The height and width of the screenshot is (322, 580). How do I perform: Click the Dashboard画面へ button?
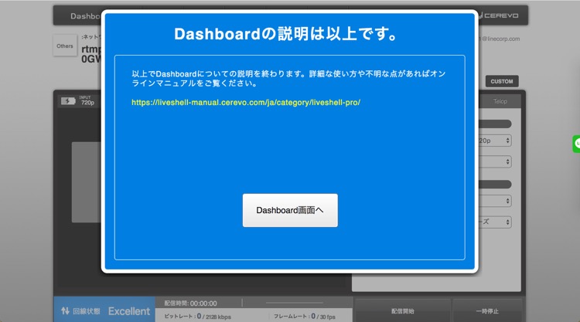[290, 210]
